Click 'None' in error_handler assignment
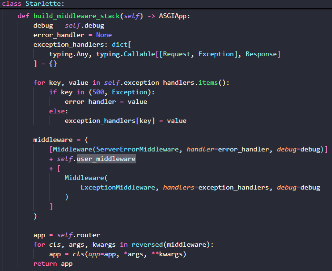This screenshot has width=332, height=271. click(x=104, y=35)
